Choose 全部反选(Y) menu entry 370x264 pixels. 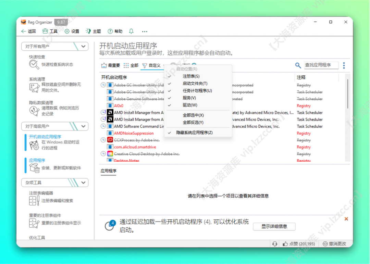[198, 123]
